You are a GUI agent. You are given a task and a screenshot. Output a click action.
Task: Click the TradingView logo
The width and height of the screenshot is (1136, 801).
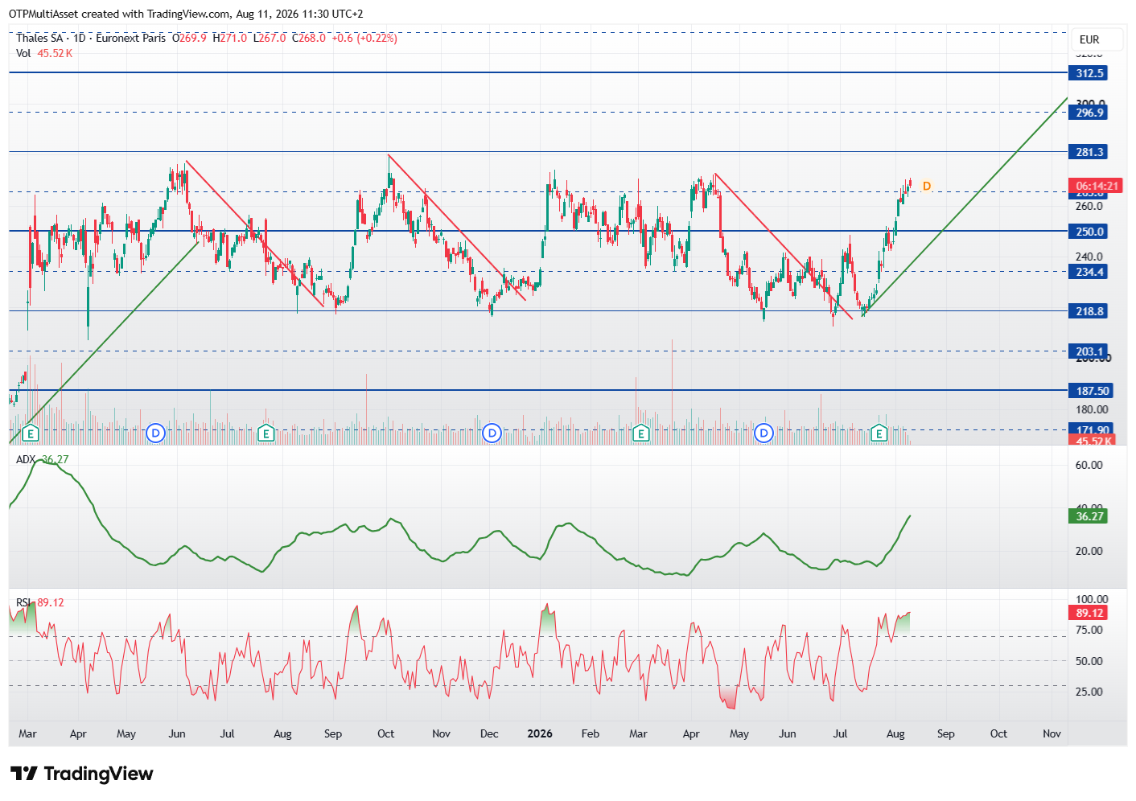pyautogui.click(x=81, y=774)
